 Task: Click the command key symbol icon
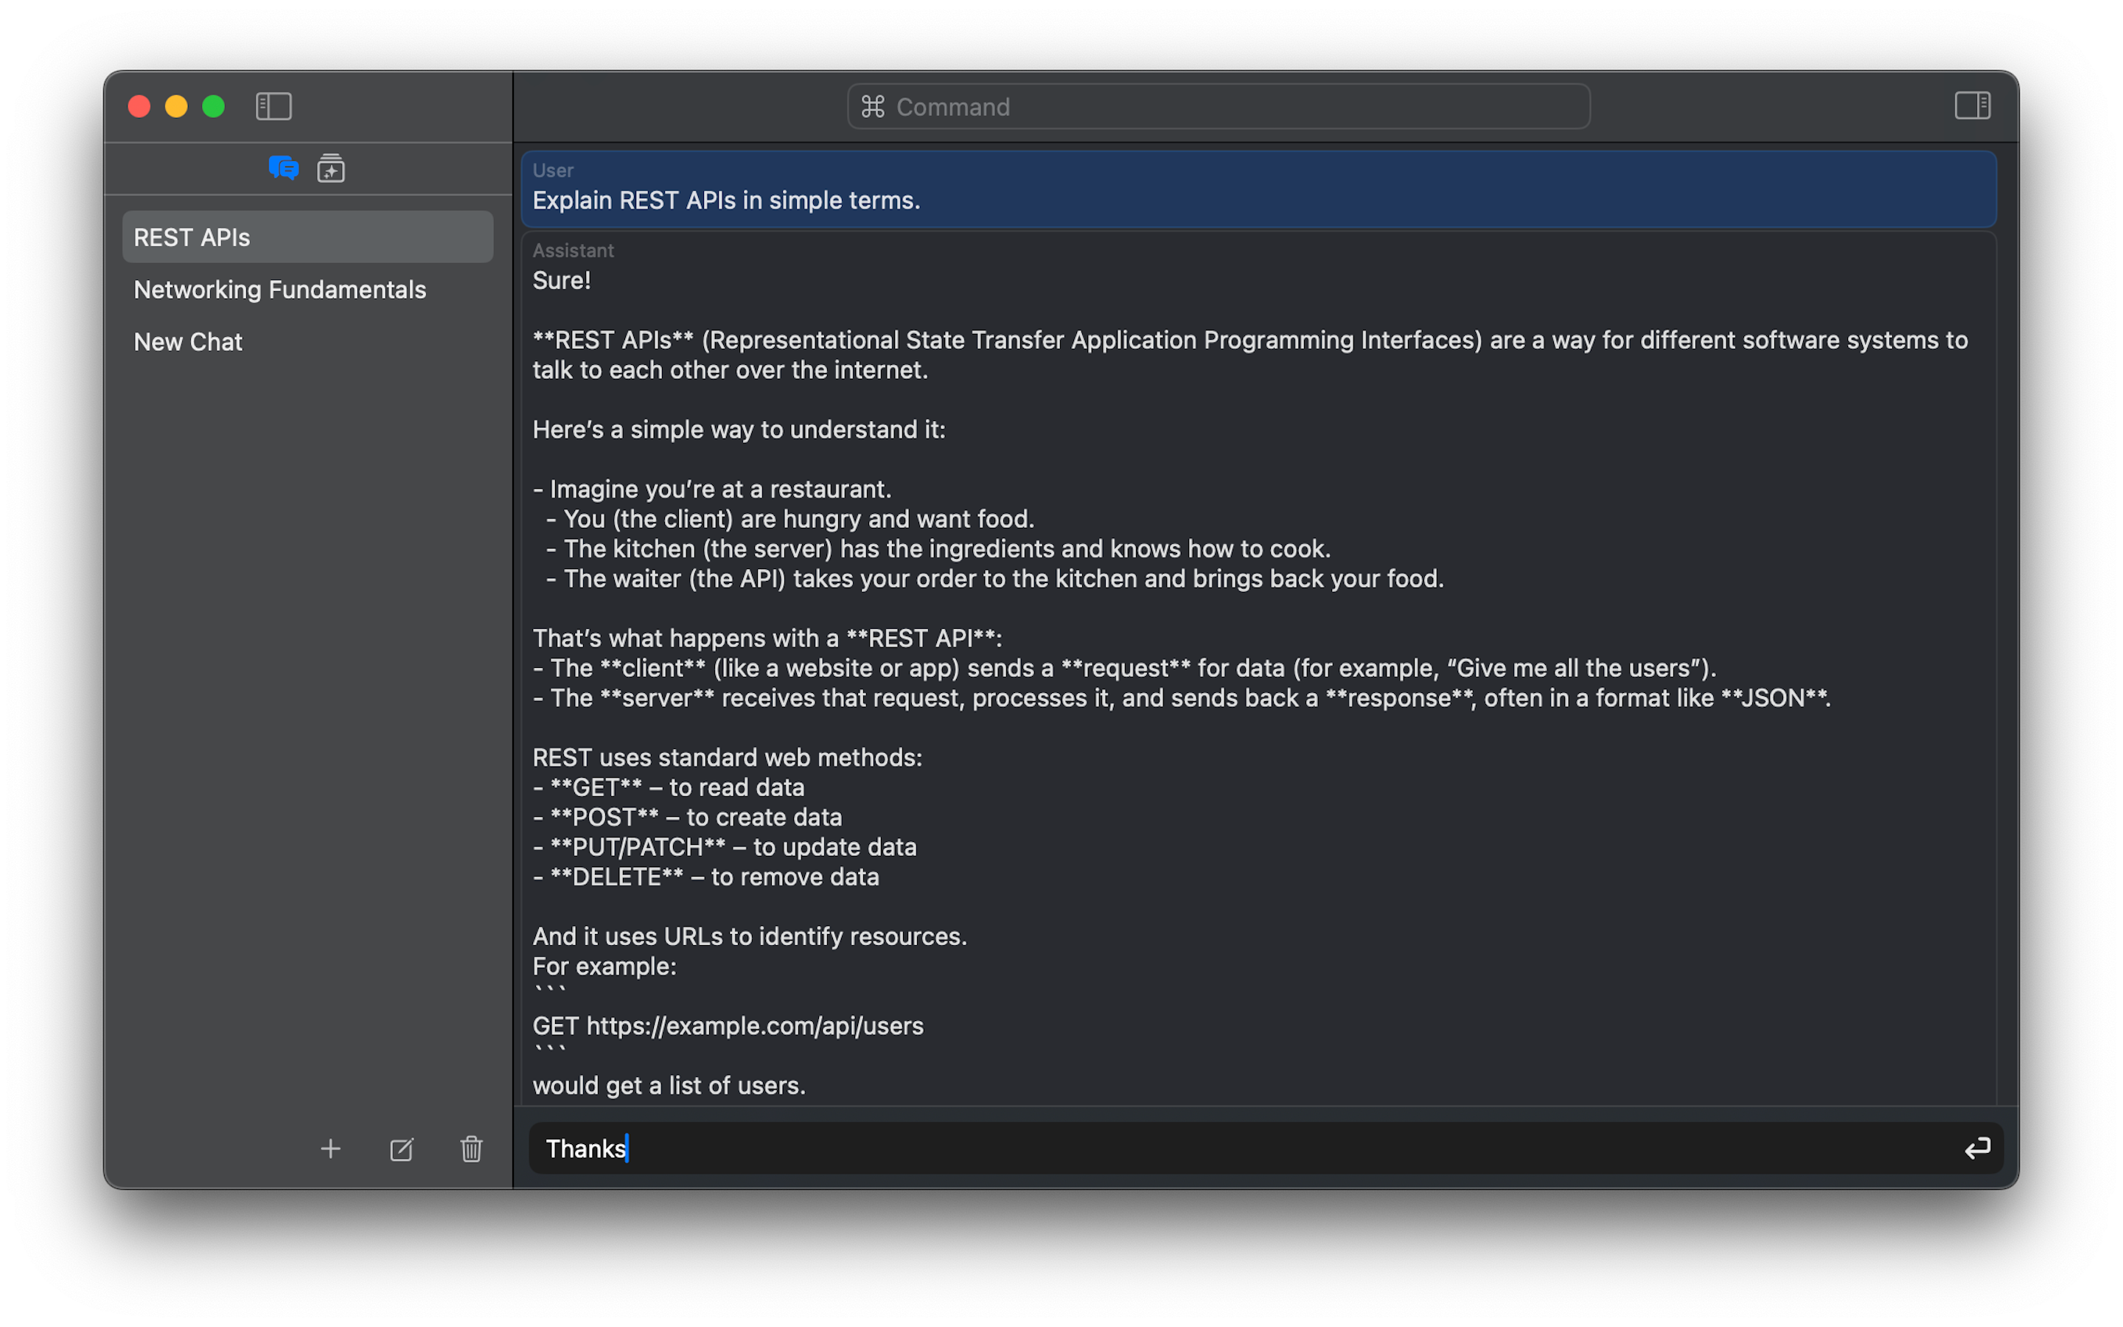(873, 107)
